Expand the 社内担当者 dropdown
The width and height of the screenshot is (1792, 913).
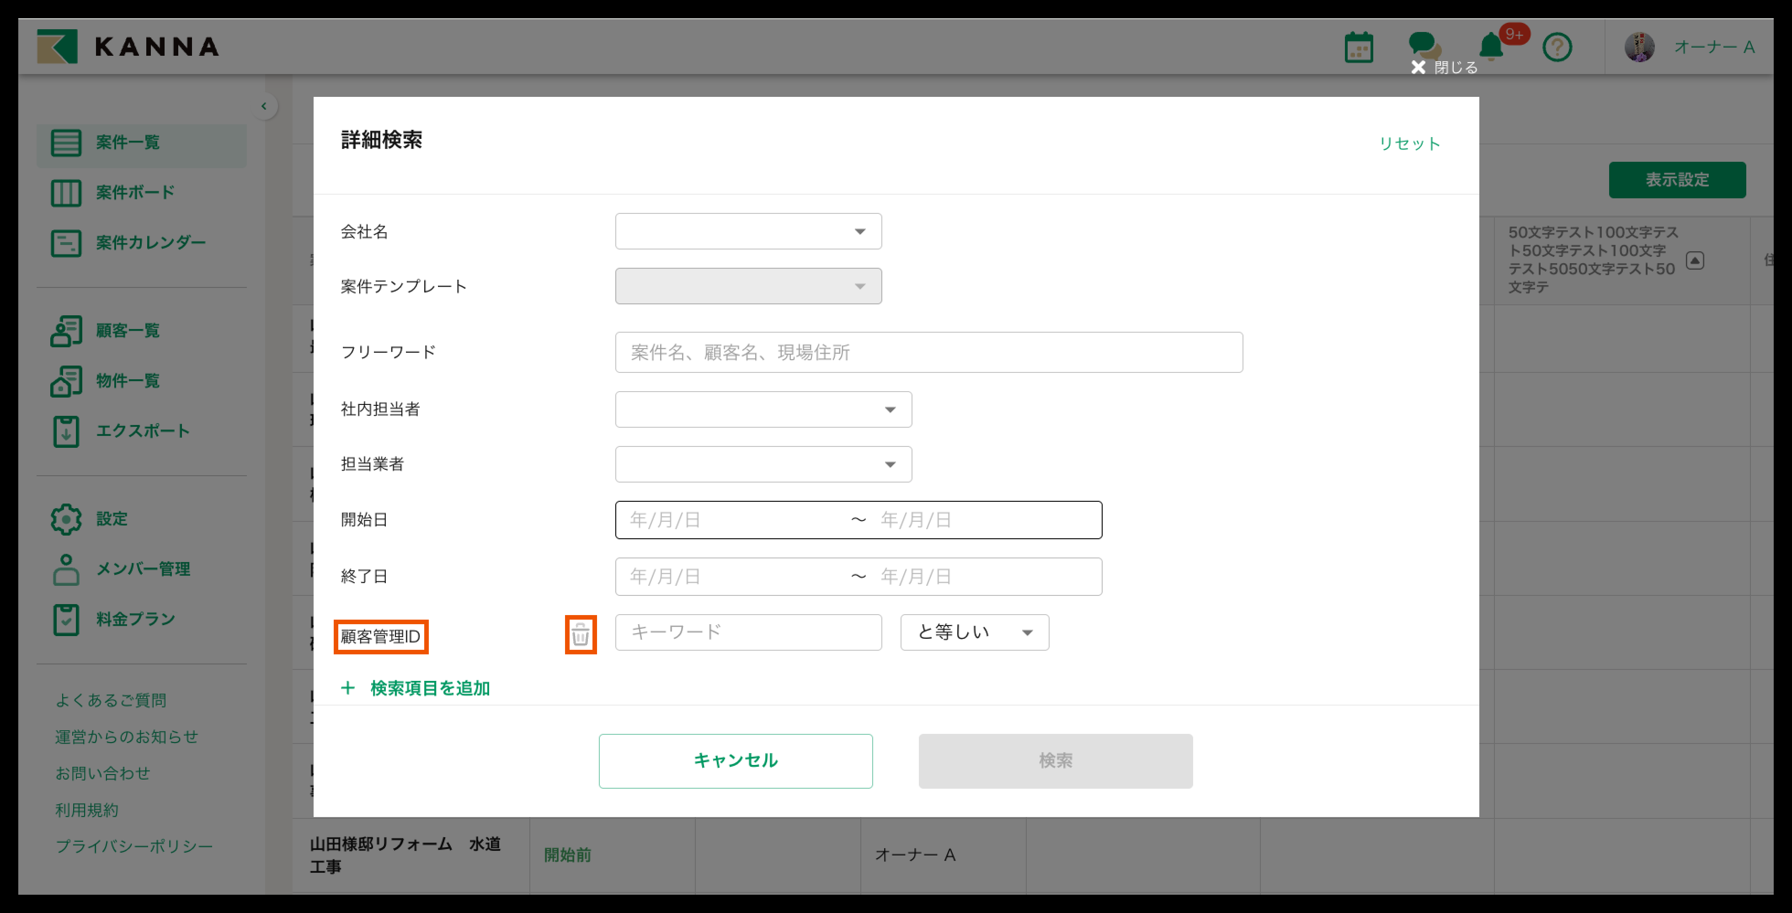click(x=763, y=409)
